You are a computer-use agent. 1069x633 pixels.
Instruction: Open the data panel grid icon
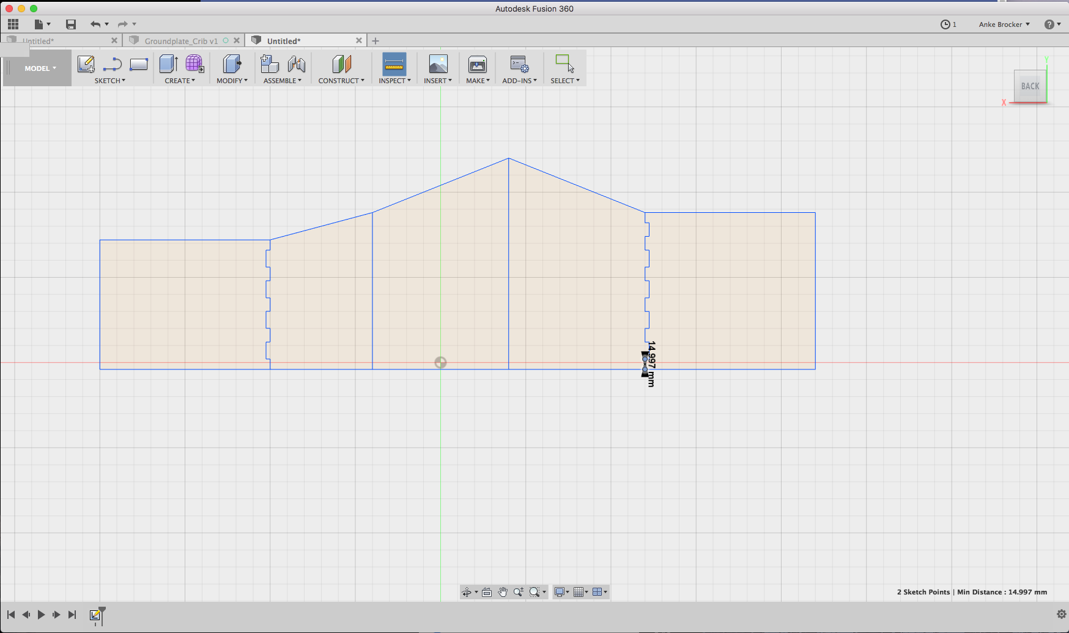[13, 24]
